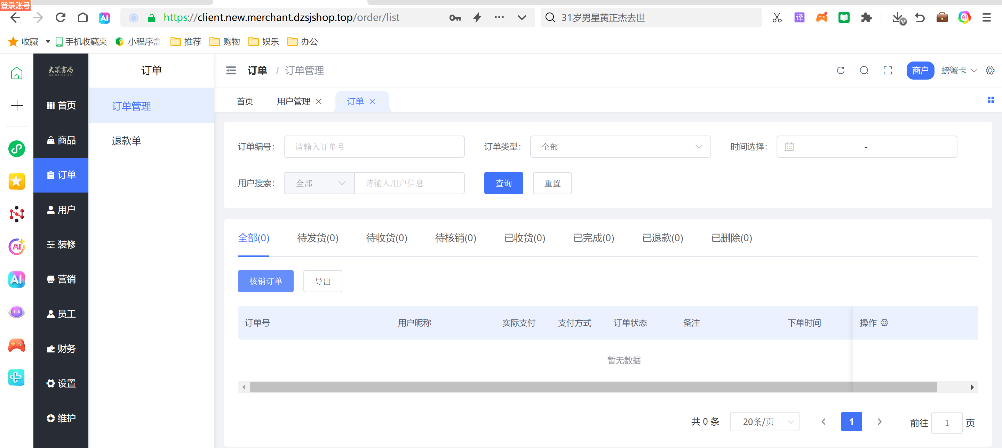1002x448 pixels.
Task: Switch to the 已完成(0) status tab
Action: [x=594, y=238]
